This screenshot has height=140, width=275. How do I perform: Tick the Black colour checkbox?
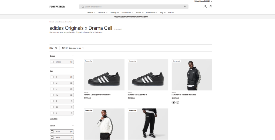(52, 132)
